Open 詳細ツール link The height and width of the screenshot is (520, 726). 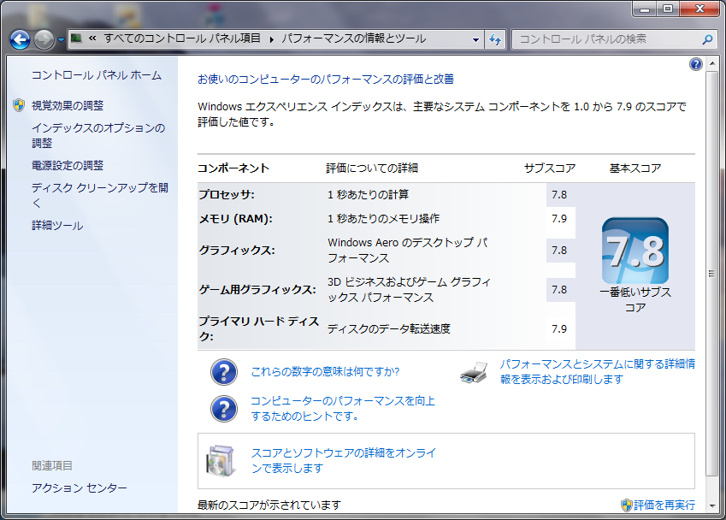pyautogui.click(x=57, y=226)
